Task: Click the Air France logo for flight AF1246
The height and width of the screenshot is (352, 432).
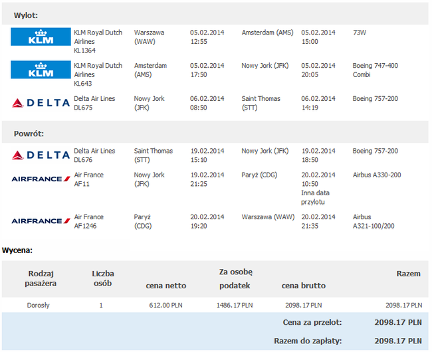Action: click(x=41, y=220)
